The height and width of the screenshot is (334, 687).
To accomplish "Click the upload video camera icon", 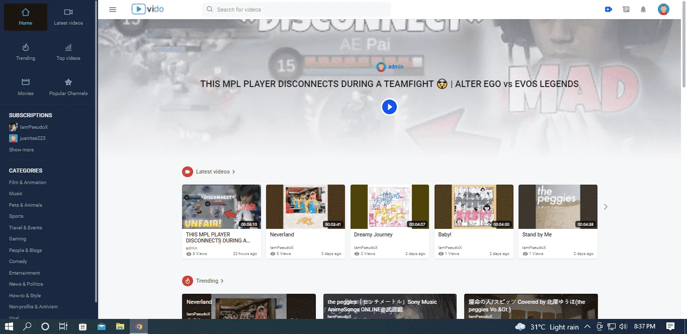I will click(x=609, y=10).
